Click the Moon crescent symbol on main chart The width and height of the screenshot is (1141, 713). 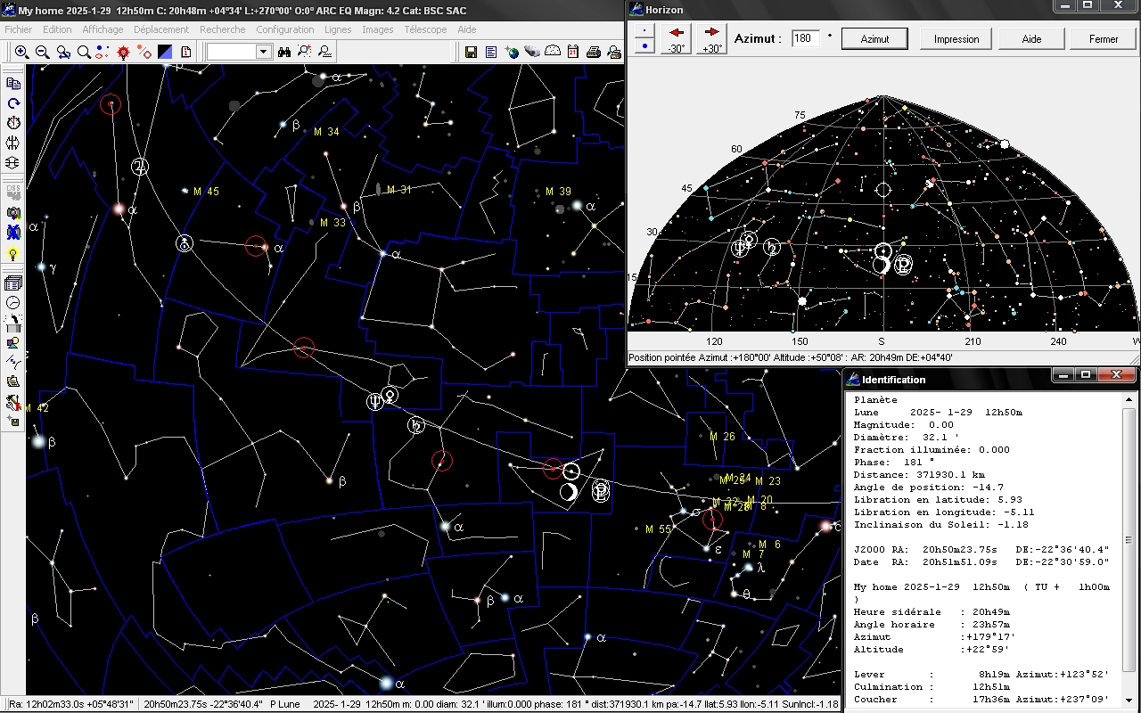click(x=568, y=492)
